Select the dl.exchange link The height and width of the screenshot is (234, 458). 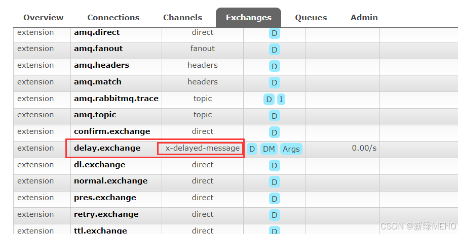99,165
